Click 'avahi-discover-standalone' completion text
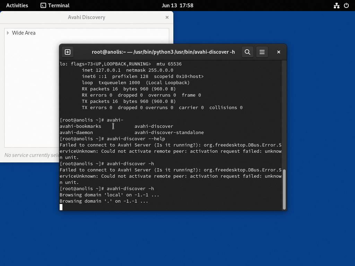 [x=169, y=133]
